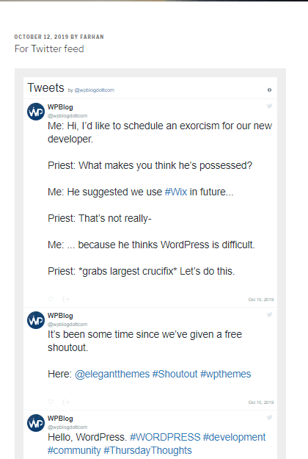Open WPBlog avatar on Hello WordPress tweet
Image resolution: width=308 pixels, height=459 pixels.
point(36,423)
